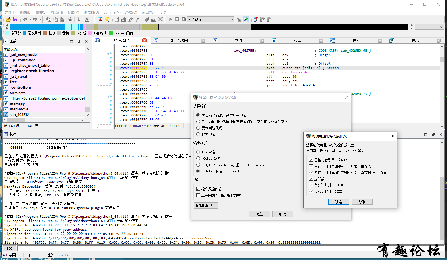Click the search next binoculars arrow icon

coord(70,19)
